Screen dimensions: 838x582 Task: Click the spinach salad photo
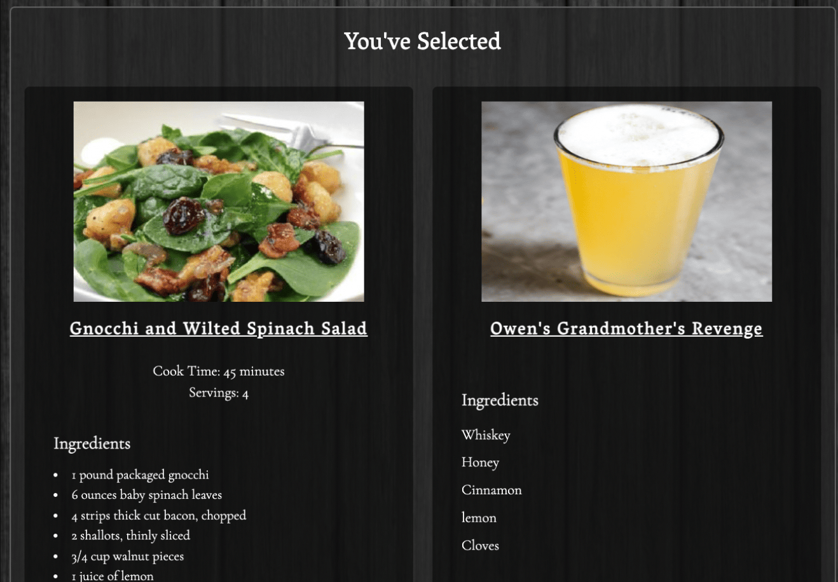click(219, 201)
